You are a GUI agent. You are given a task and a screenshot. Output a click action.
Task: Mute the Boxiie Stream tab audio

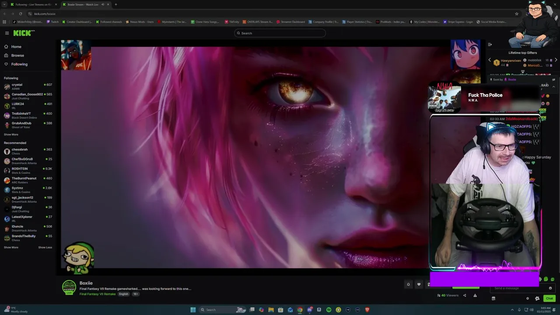point(103,4)
